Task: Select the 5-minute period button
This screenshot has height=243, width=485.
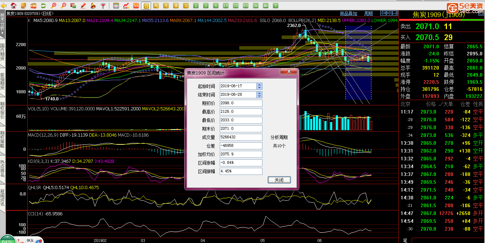Action: [x=216, y=6]
